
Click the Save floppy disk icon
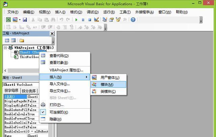tap(25, 20)
